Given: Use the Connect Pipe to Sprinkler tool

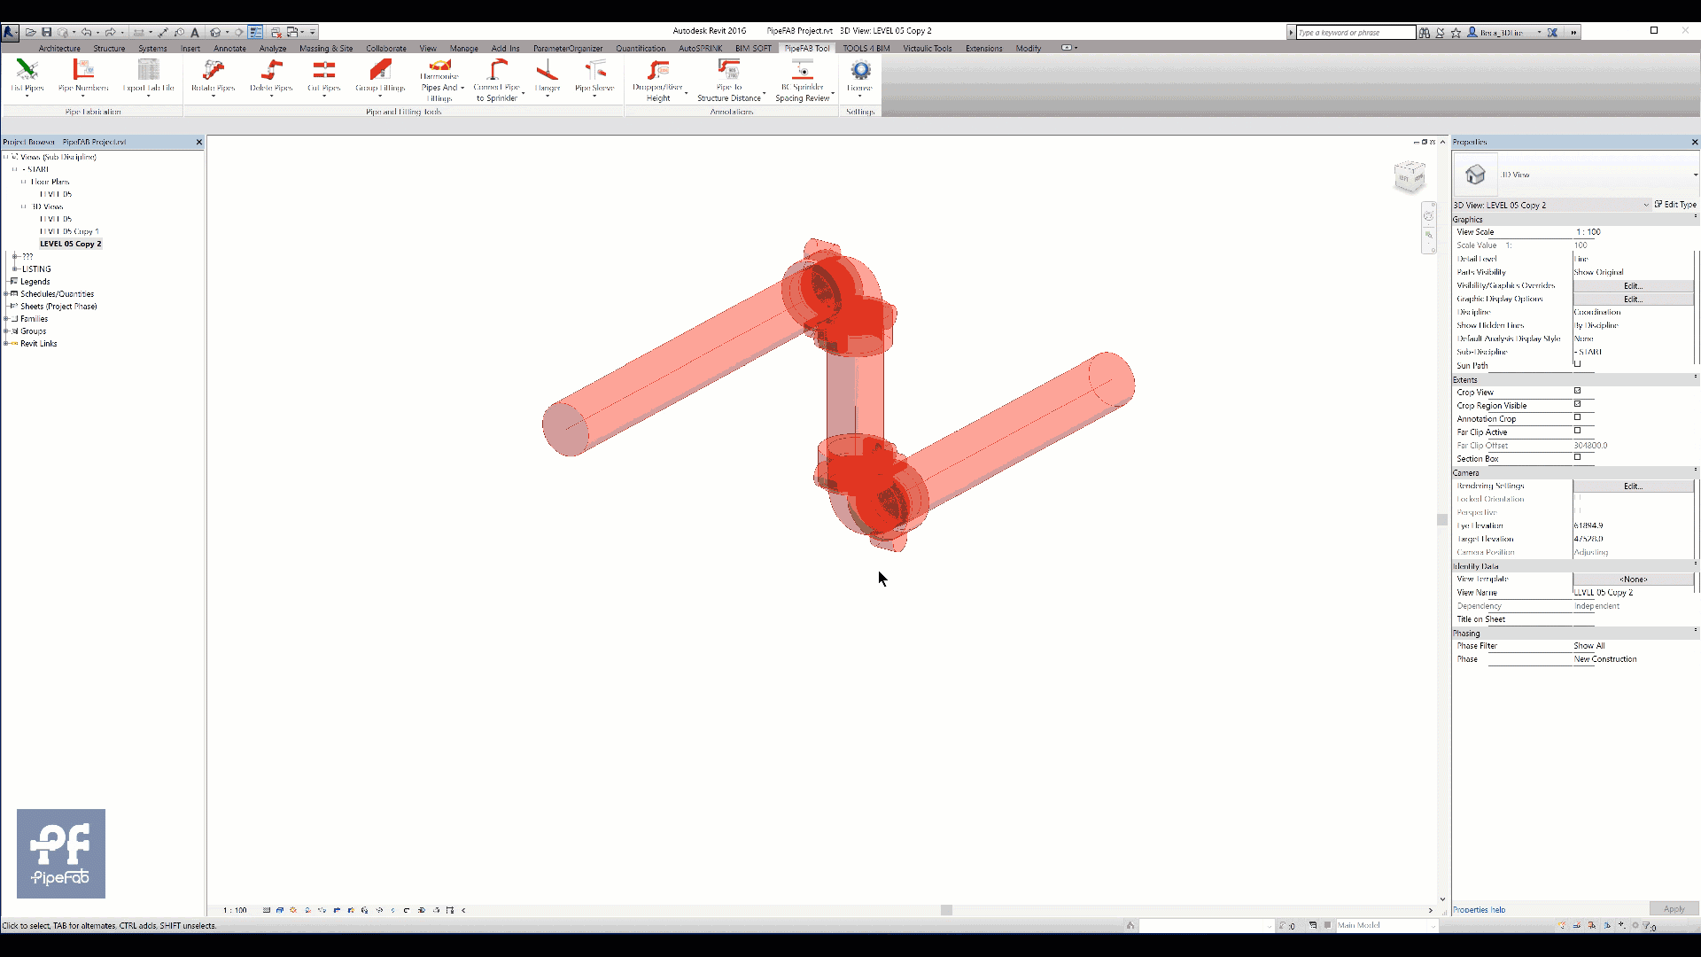Looking at the screenshot, I should pyautogui.click(x=498, y=80).
